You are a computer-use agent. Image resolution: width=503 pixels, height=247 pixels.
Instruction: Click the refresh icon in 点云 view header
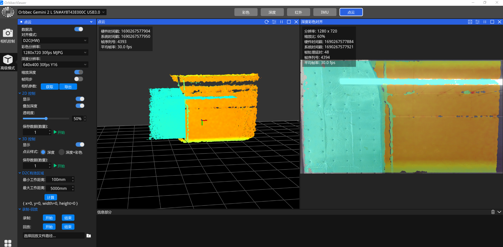[266, 22]
